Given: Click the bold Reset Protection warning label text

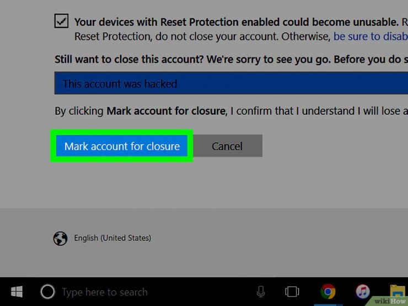Looking at the screenshot, I should pos(237,22).
